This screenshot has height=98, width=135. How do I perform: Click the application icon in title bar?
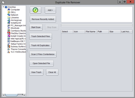click(x=3, y=2)
